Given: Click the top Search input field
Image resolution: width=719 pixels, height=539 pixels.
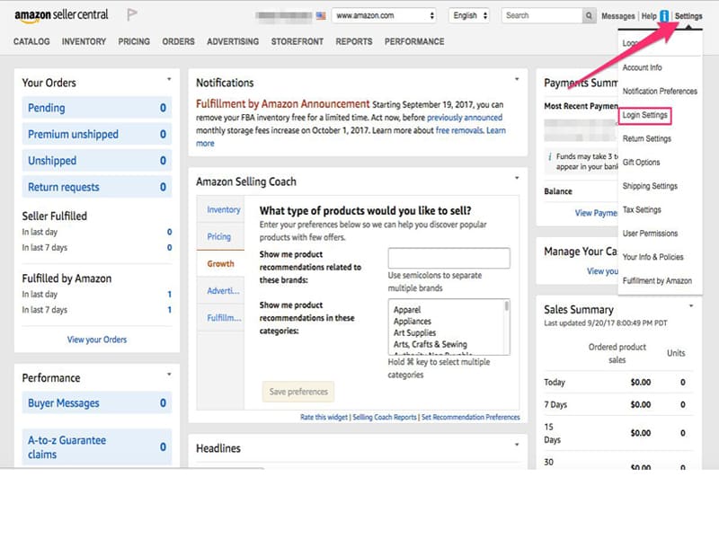Looking at the screenshot, I should 542,15.
